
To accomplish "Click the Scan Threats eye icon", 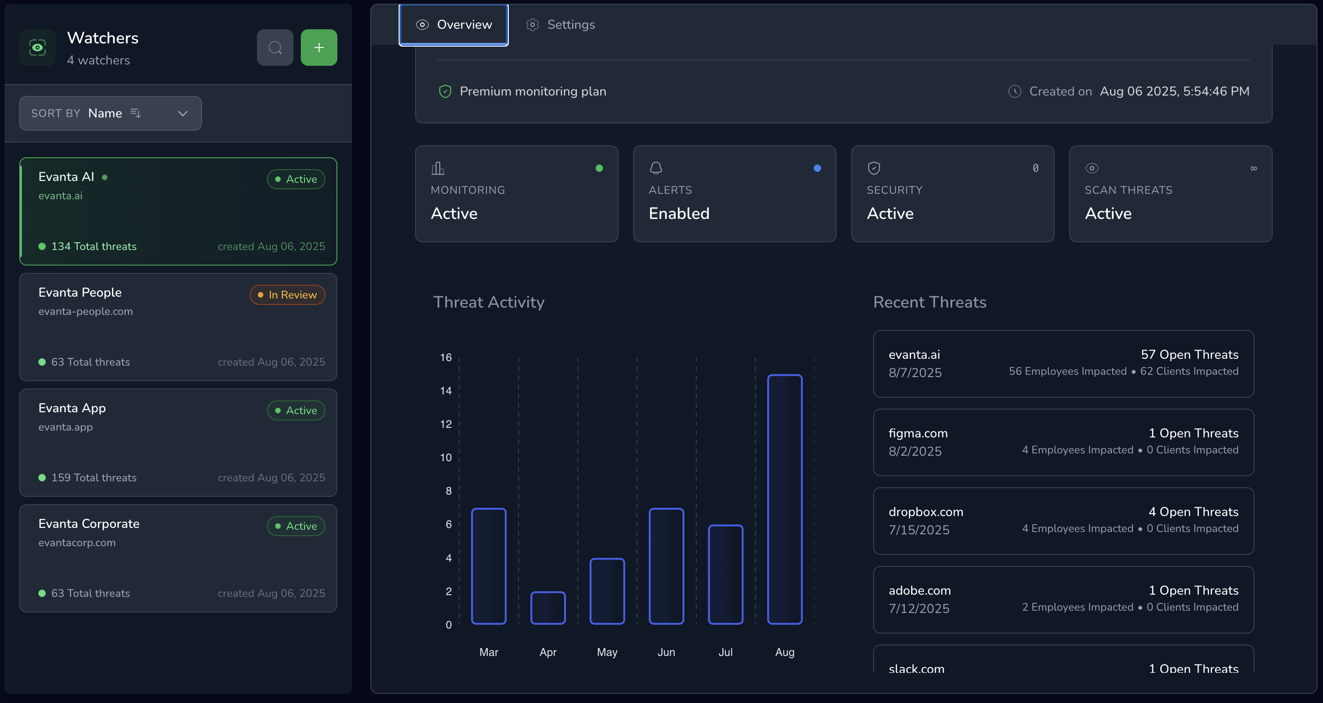I will (x=1092, y=168).
